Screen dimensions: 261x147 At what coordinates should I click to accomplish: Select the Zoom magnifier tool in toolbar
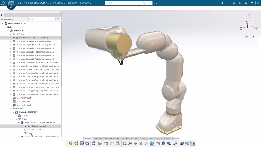[130, 143]
